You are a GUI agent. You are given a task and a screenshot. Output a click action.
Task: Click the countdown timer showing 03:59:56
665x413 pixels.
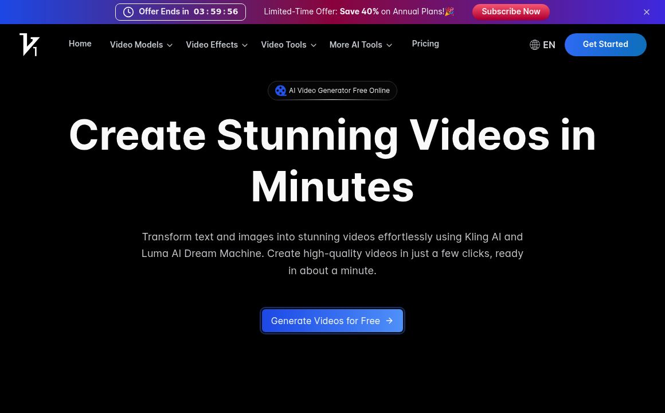pyautogui.click(x=216, y=11)
